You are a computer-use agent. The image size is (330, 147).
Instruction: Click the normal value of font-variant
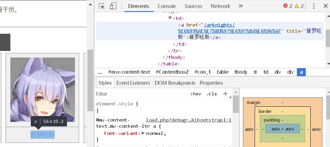(x=155, y=133)
